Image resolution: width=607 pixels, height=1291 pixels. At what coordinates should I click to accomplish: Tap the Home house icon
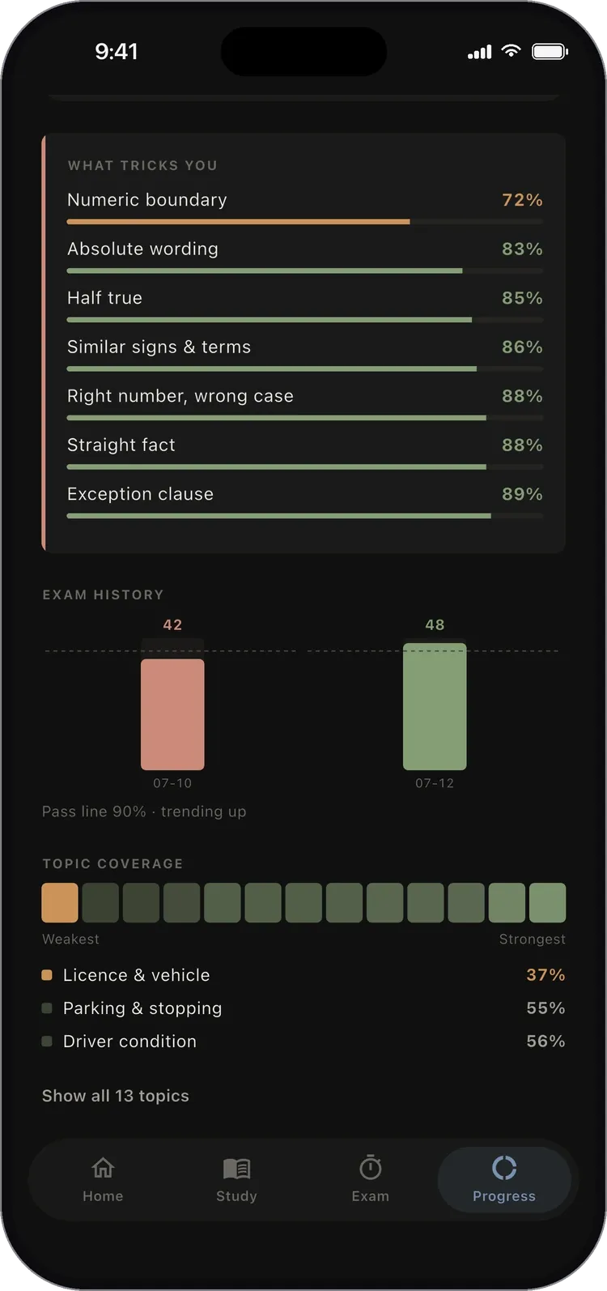(x=103, y=1168)
